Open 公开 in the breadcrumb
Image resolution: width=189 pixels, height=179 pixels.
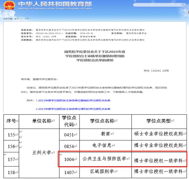coord(26,19)
